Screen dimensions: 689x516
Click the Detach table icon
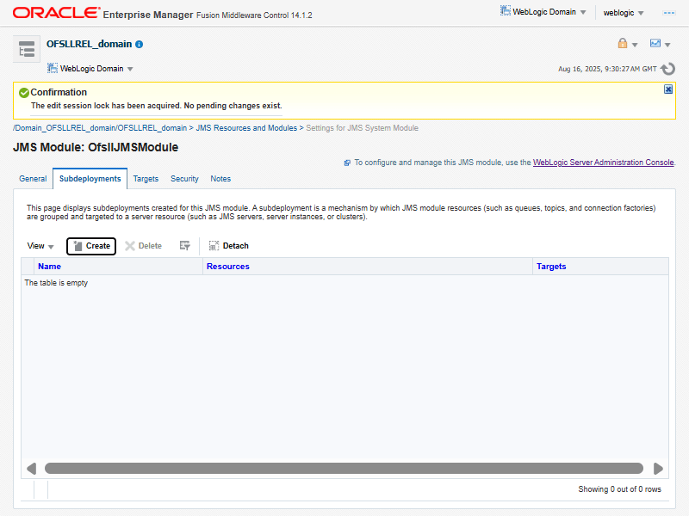click(214, 246)
